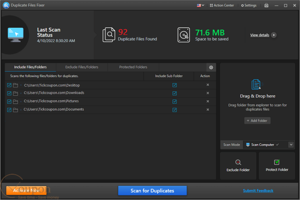Click the Activate Now button

pyautogui.click(x=26, y=190)
